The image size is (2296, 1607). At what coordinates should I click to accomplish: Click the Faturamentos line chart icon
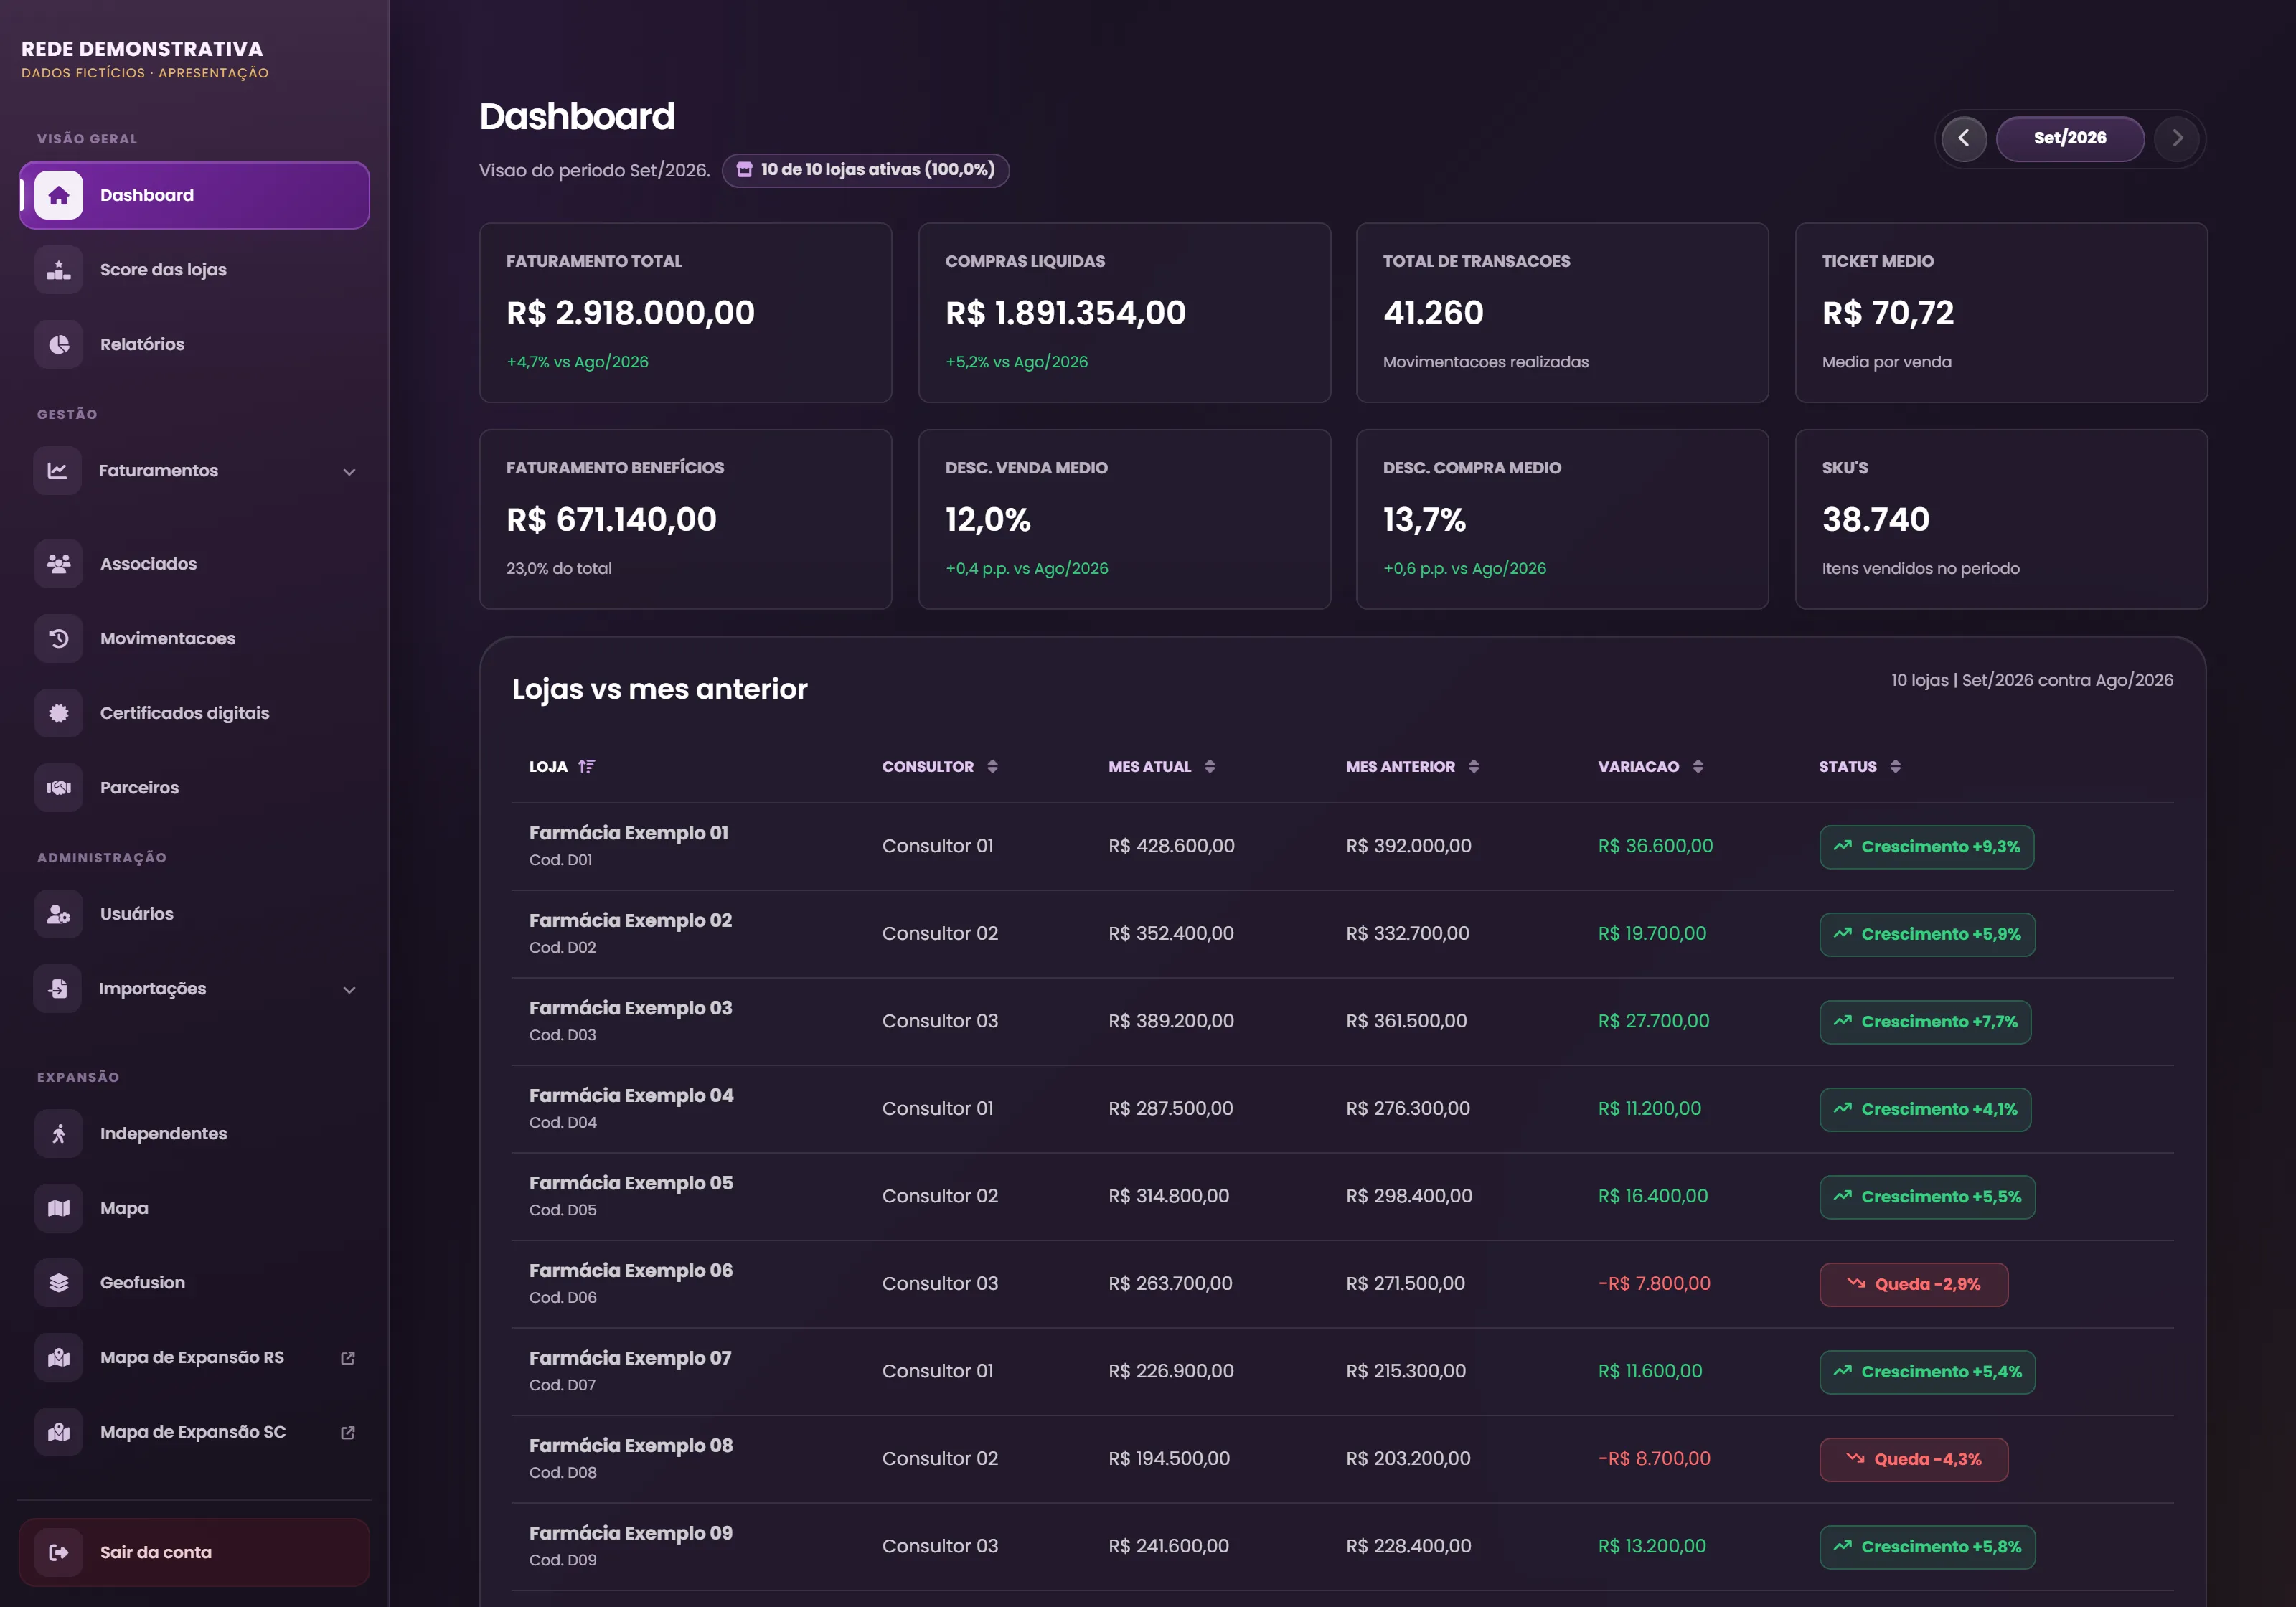point(58,471)
